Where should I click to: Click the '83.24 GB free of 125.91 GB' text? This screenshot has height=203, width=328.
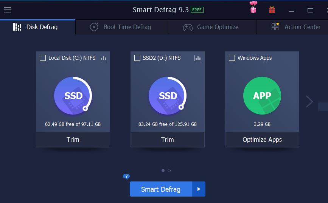click(x=168, y=124)
